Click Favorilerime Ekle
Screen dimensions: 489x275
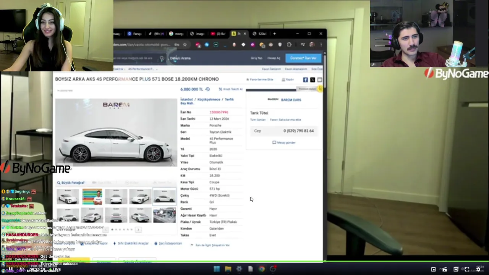click(x=260, y=79)
